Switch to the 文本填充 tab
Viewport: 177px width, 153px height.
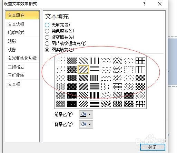(x=22, y=15)
